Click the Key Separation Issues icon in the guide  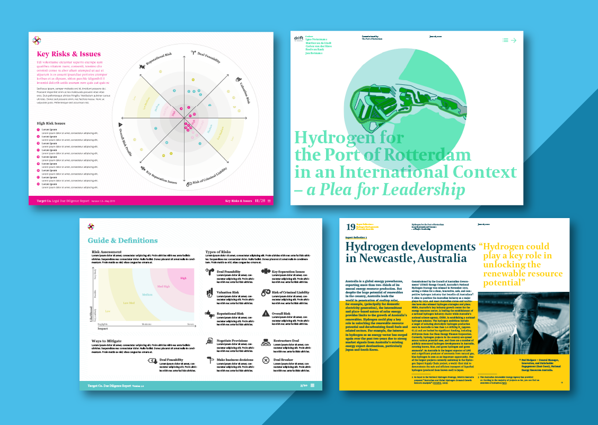(266, 271)
